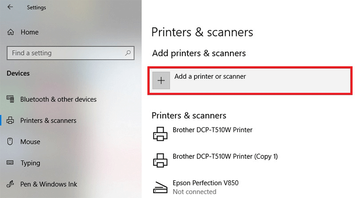Click the Brother DCP-T510W Printer icon
This screenshot has height=198, width=357.
click(160, 134)
